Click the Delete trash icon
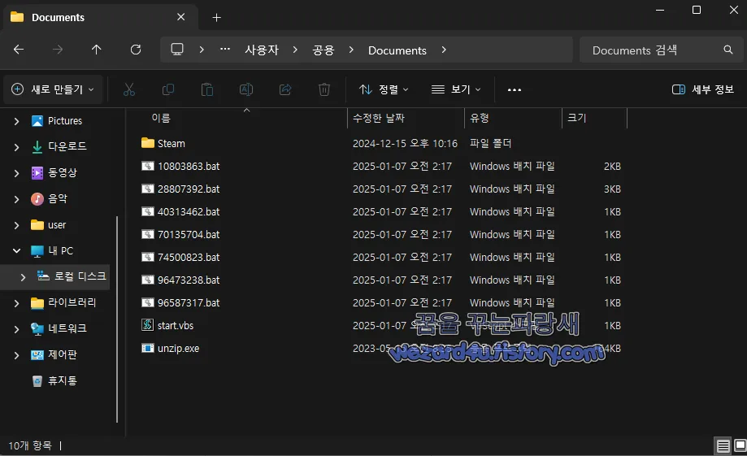 click(x=324, y=89)
